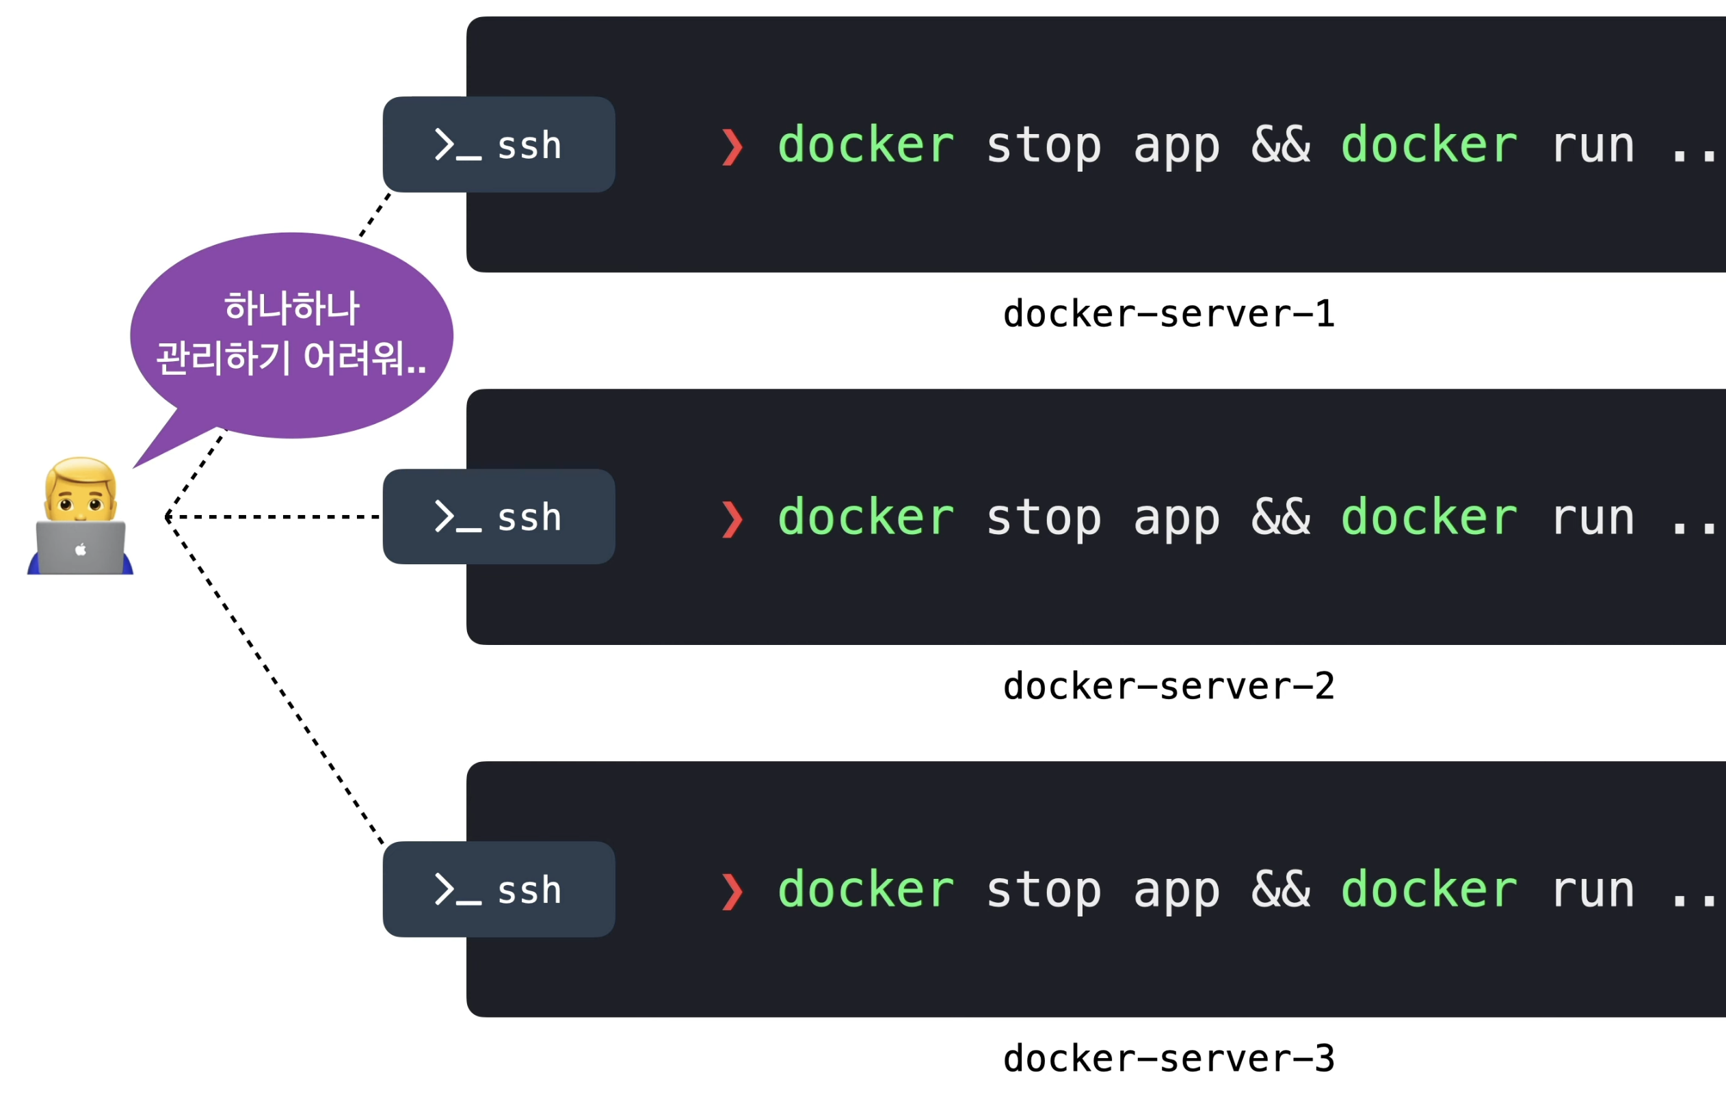Click 'stop app' text in second terminal
The height and width of the screenshot is (1108, 1726).
1102,518
